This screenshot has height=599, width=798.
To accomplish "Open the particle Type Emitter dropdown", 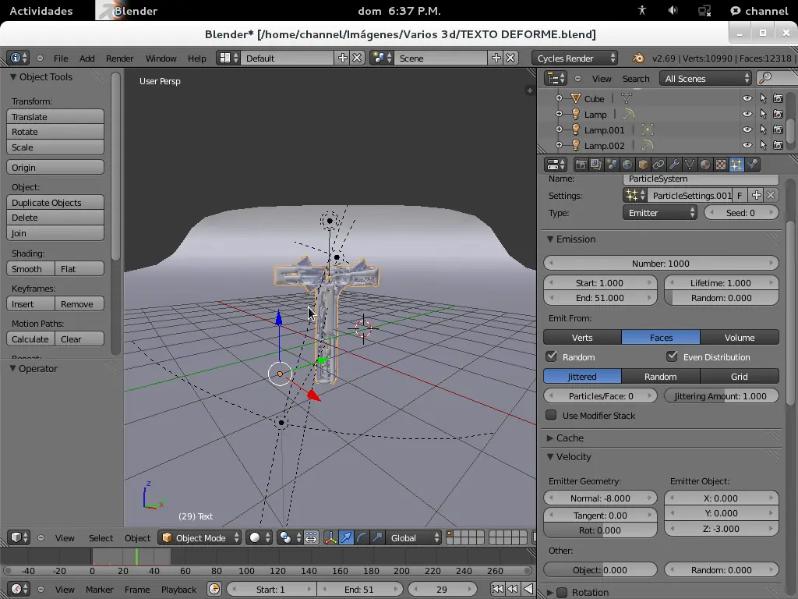I will coord(659,213).
